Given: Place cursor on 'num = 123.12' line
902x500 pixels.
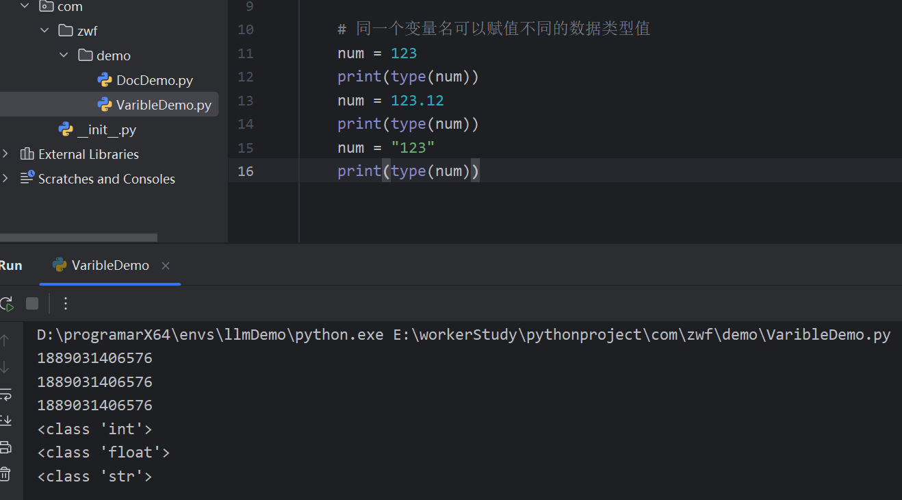Looking at the screenshot, I should [391, 101].
